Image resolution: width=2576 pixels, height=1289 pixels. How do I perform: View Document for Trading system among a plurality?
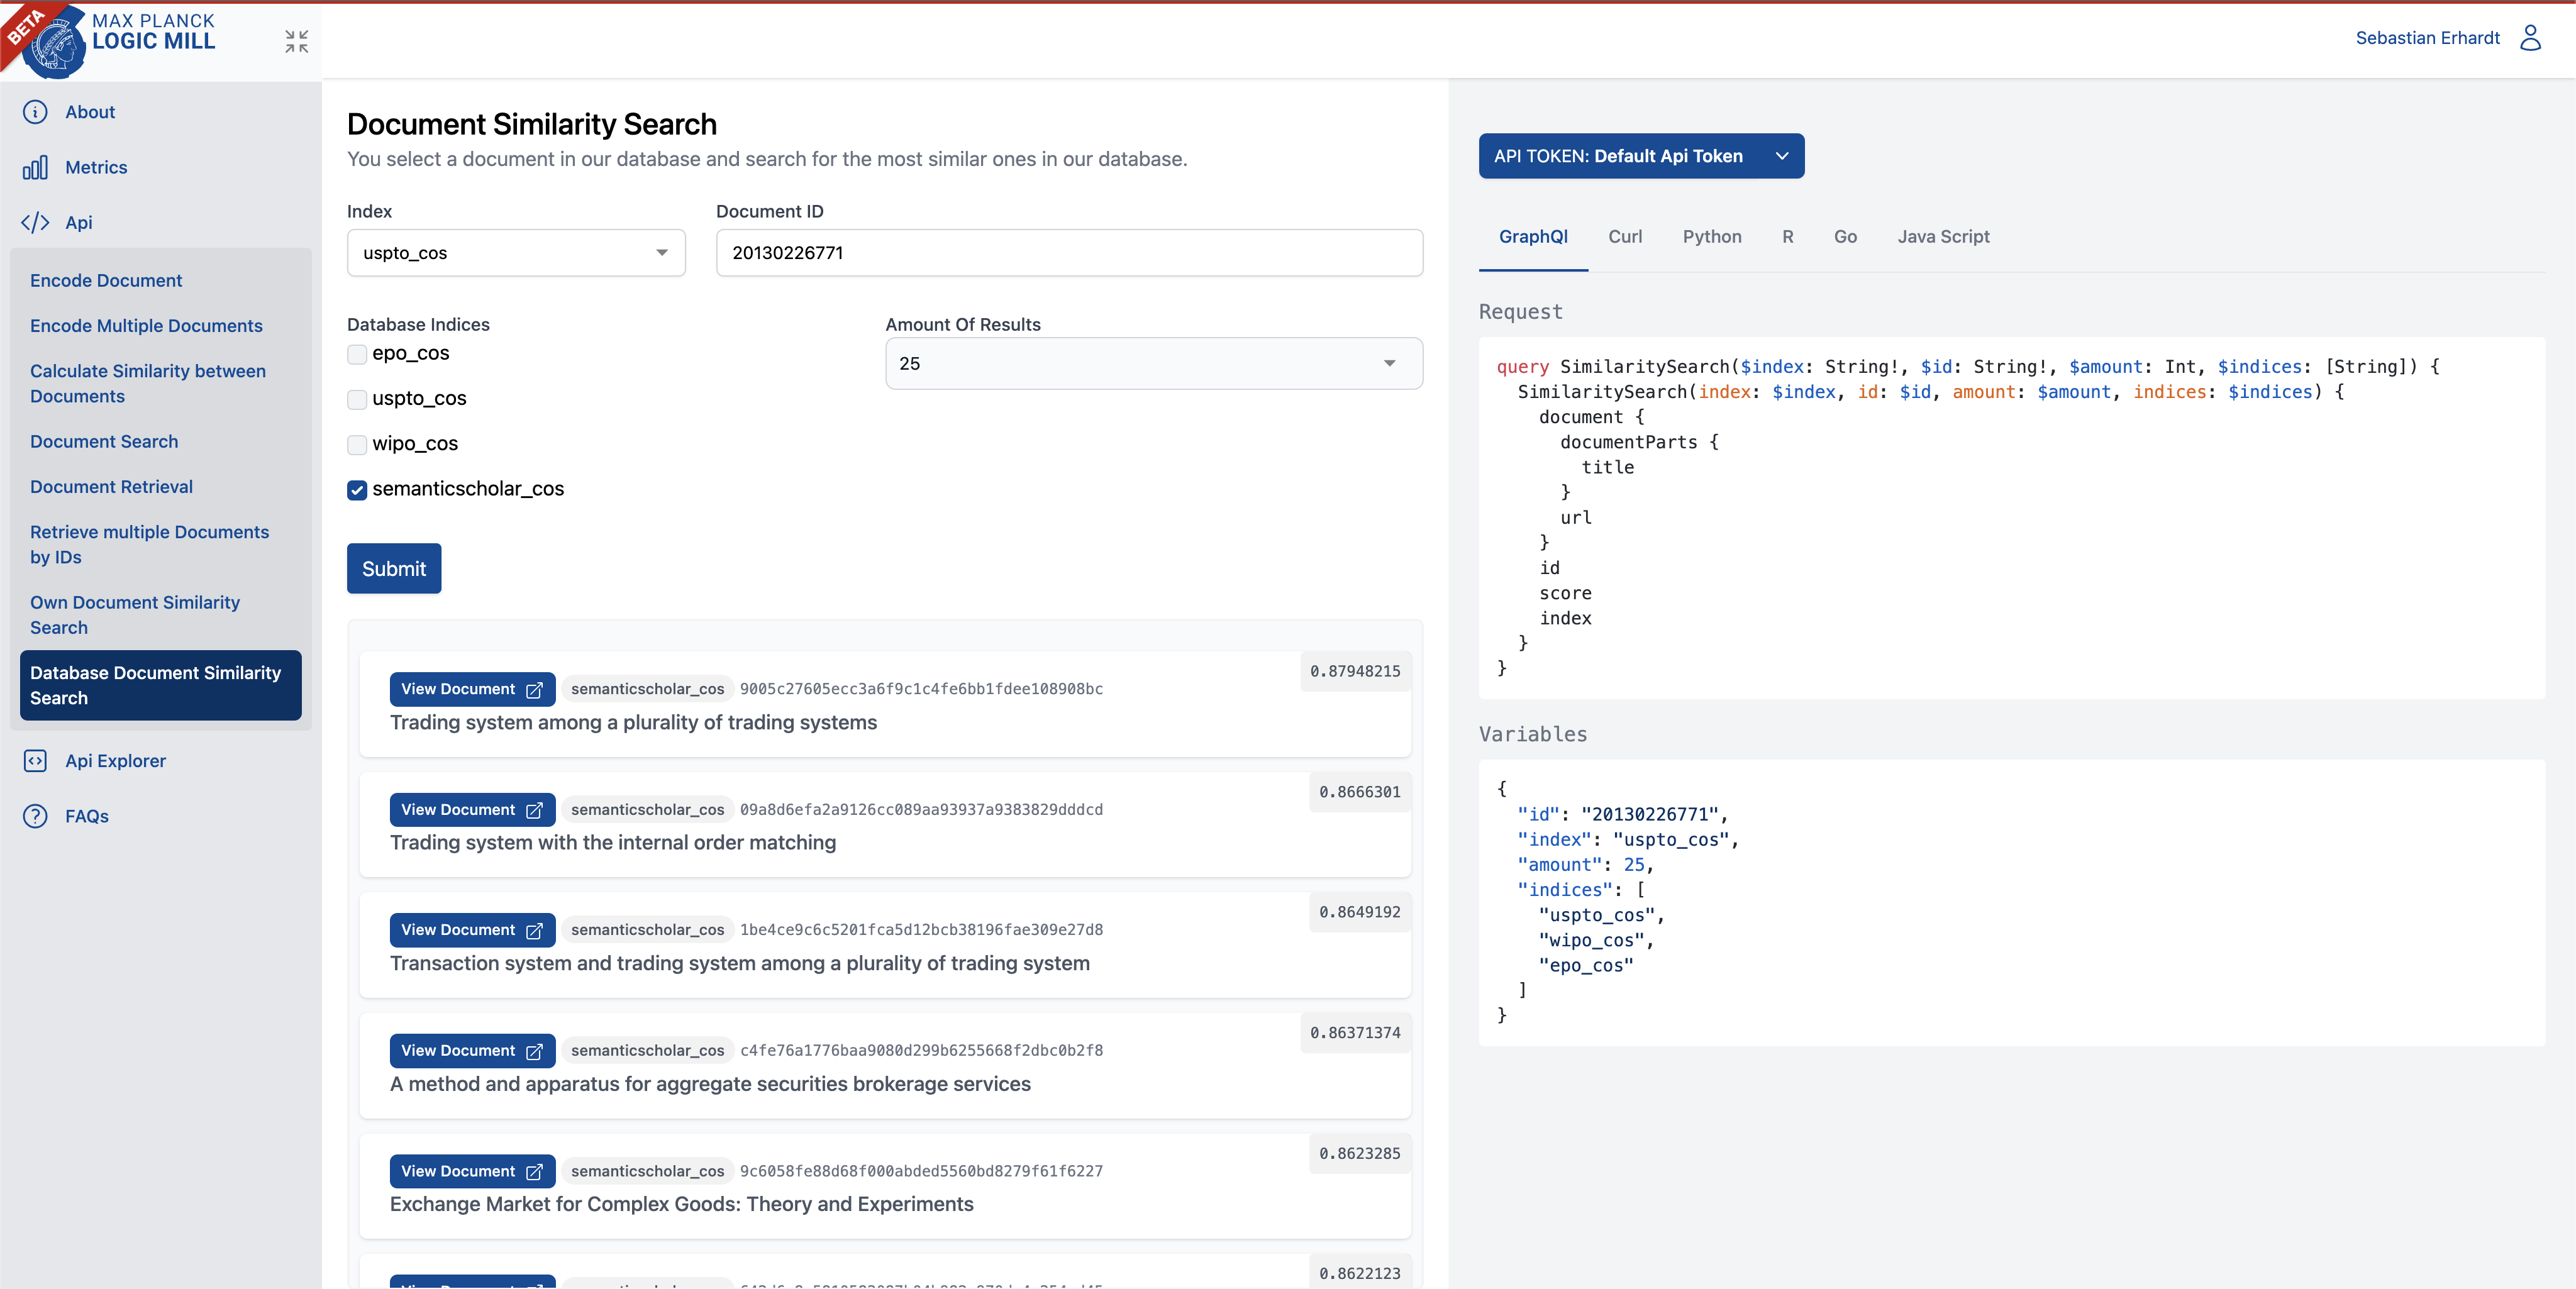point(472,689)
